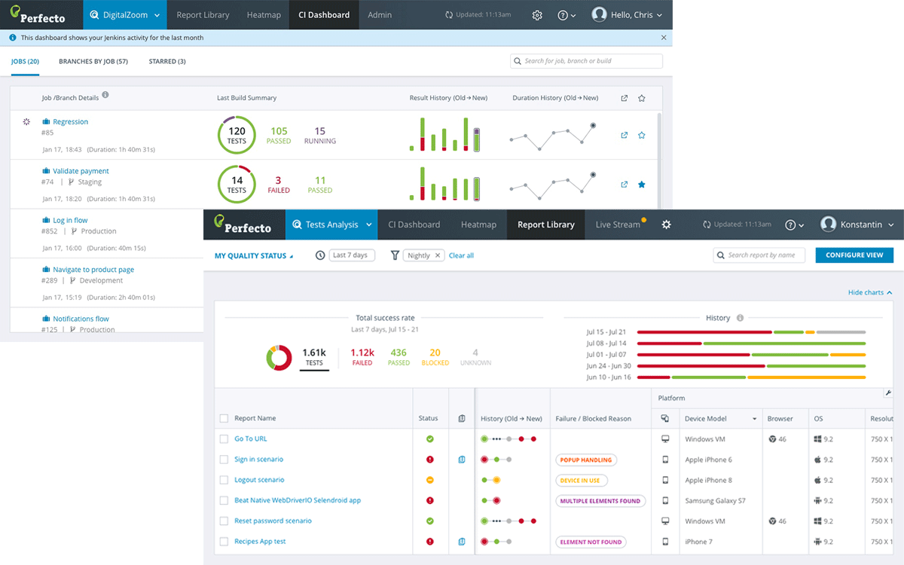904x565 pixels.
Task: Open the Log in flow job link
Action: click(70, 221)
